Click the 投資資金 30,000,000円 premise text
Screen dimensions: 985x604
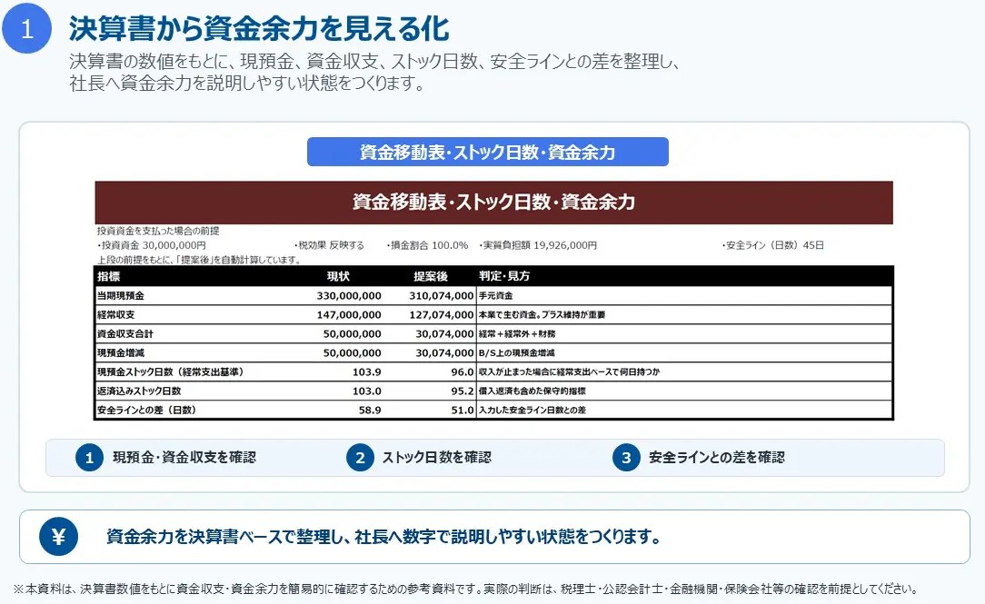tap(152, 245)
